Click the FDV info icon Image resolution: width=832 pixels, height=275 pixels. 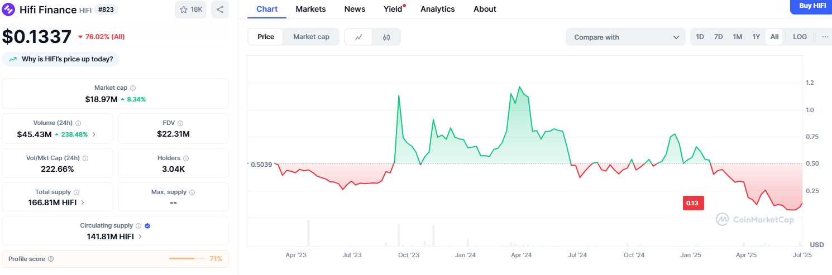(x=180, y=123)
